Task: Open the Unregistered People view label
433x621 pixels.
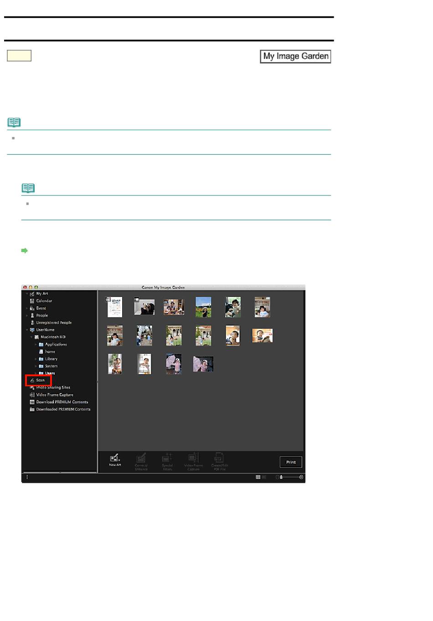Action: 54,323
